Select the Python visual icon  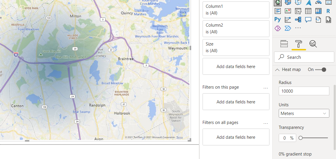278,20
